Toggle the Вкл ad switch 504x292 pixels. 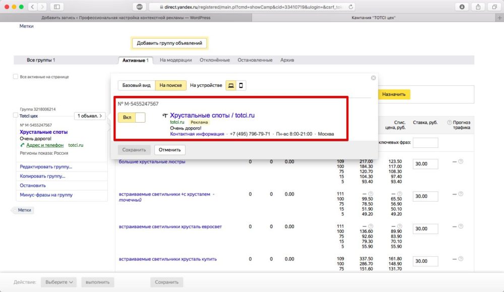(132, 117)
